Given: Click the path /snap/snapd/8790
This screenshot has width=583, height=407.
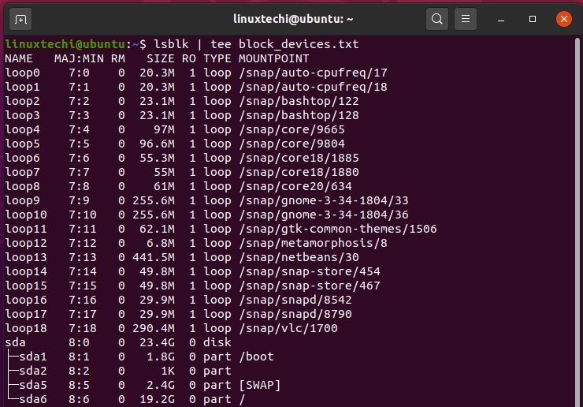Looking at the screenshot, I should [x=295, y=314].
